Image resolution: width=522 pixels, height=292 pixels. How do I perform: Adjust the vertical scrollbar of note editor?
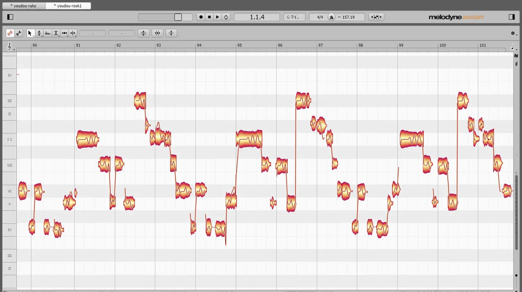517,212
